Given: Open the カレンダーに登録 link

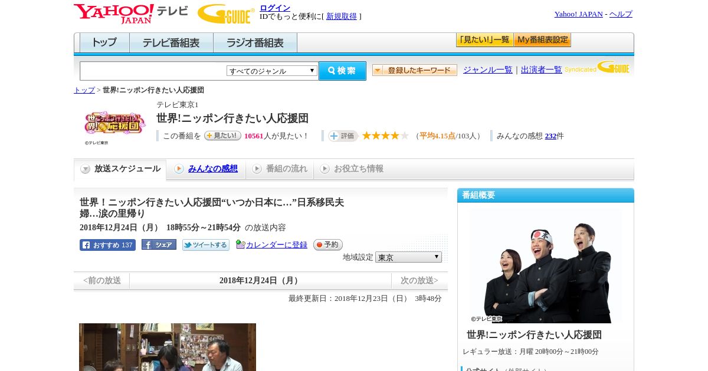Looking at the screenshot, I should (x=277, y=245).
